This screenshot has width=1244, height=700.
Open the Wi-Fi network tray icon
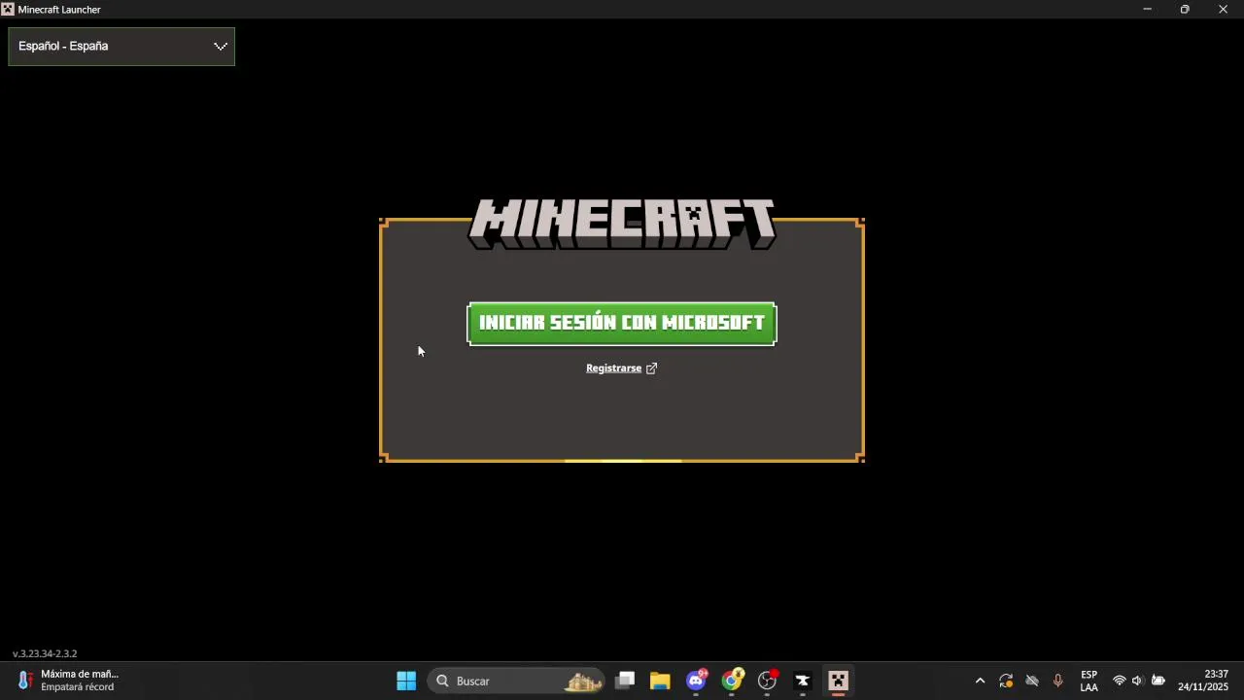[x=1120, y=681]
